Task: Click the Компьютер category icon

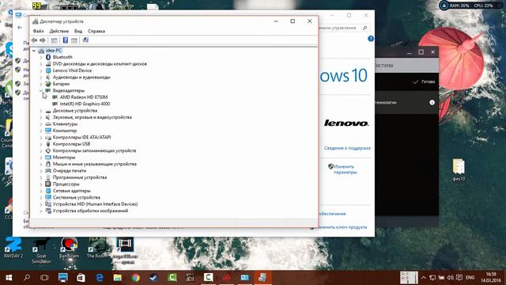Action: tap(48, 131)
